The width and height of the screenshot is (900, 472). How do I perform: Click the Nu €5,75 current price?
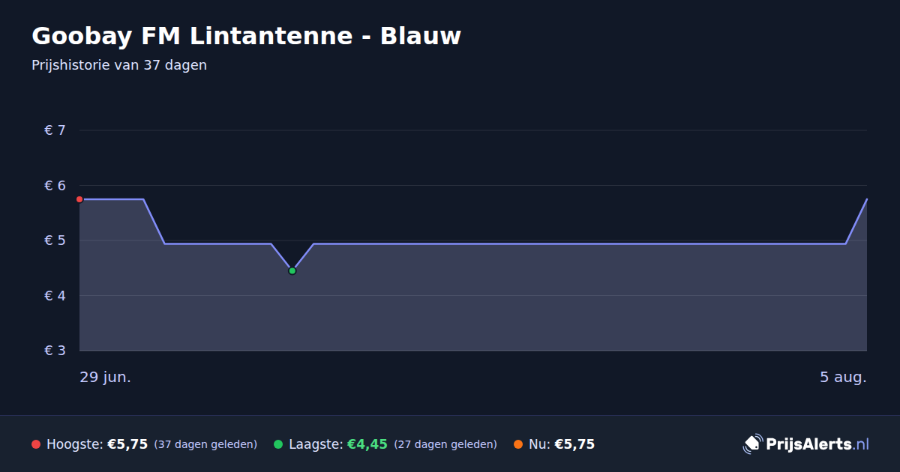(574, 444)
